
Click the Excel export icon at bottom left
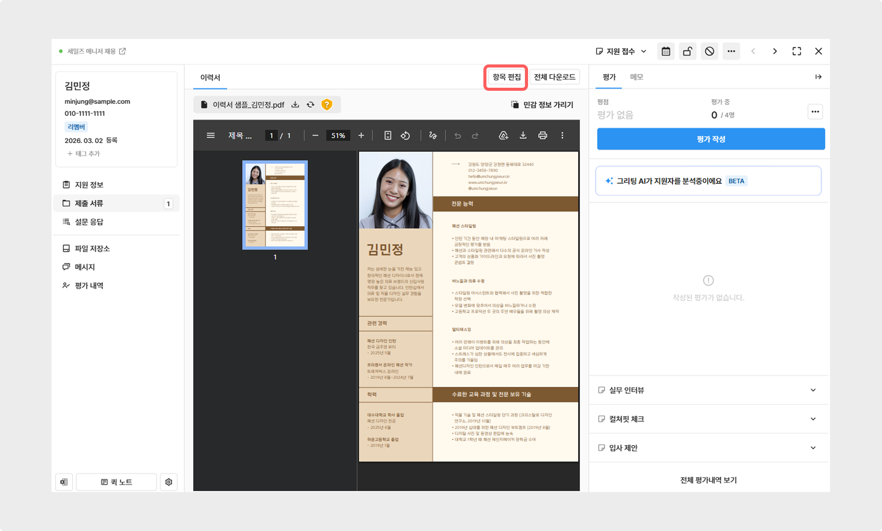[x=64, y=482]
